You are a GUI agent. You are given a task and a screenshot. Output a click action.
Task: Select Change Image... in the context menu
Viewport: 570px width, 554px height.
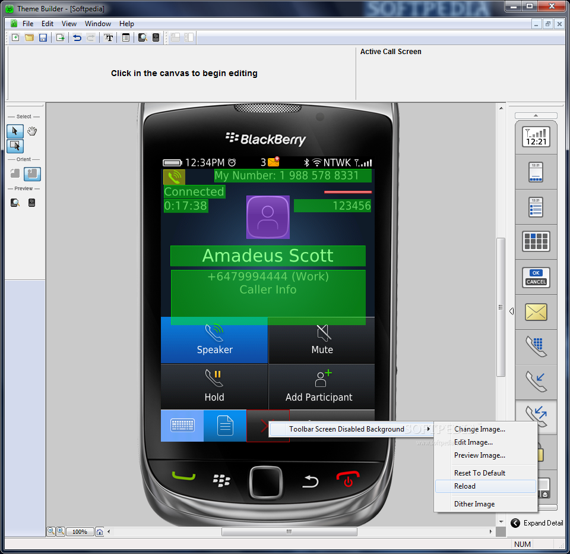click(480, 429)
